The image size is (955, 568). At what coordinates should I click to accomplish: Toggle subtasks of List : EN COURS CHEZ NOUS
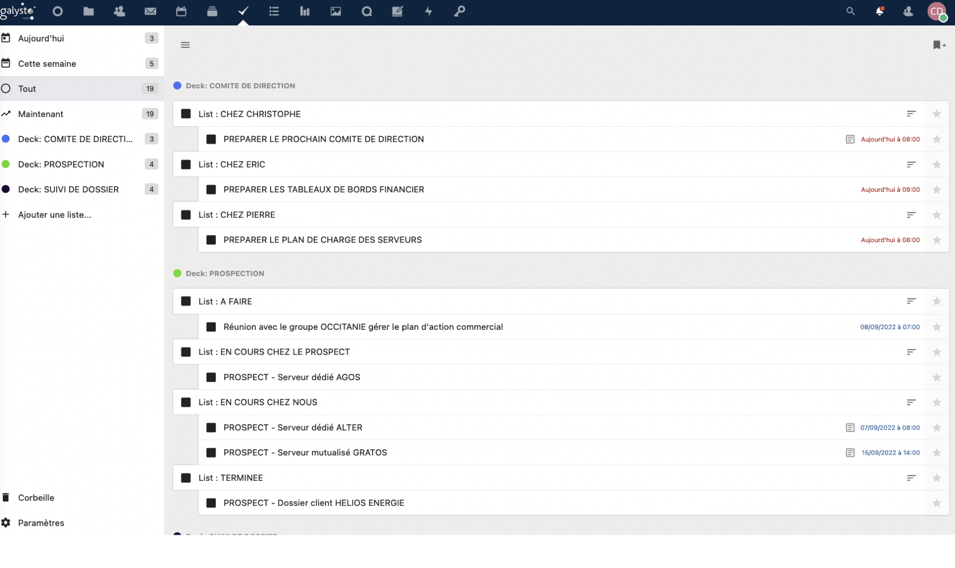tap(911, 402)
